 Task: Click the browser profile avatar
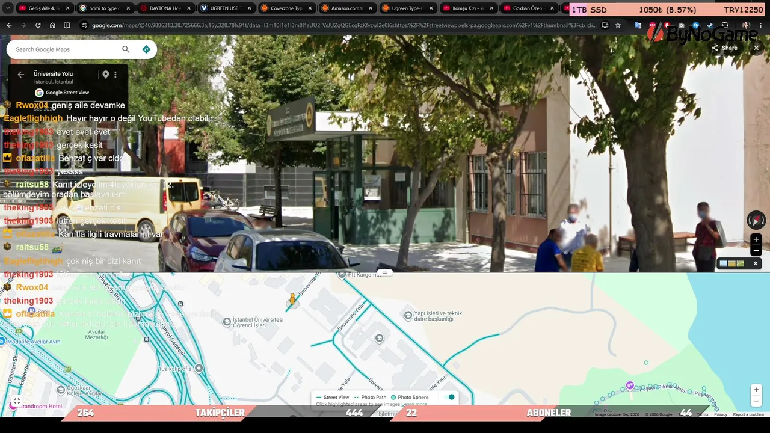coord(746,25)
